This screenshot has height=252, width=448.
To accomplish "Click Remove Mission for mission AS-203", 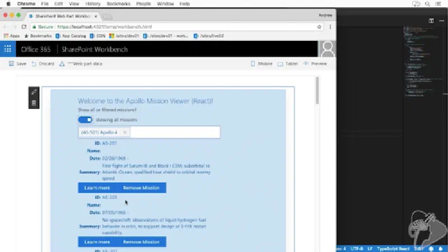I will click(141, 242).
